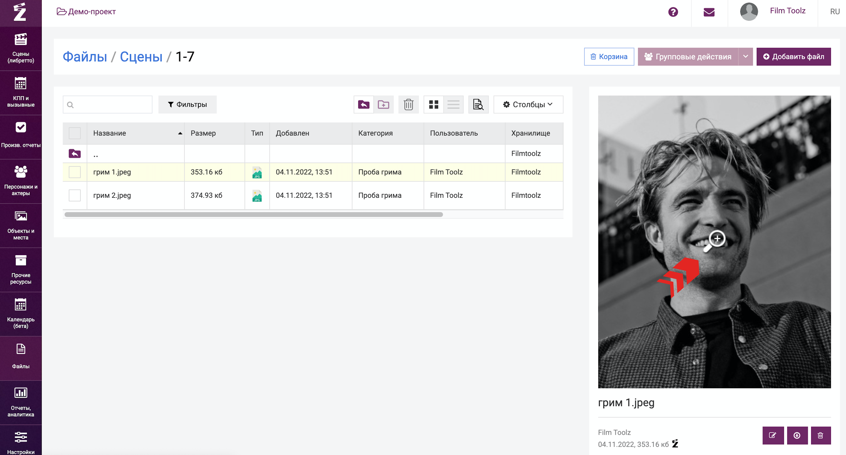Click the Групповые действия button
The image size is (846, 455).
click(x=688, y=56)
